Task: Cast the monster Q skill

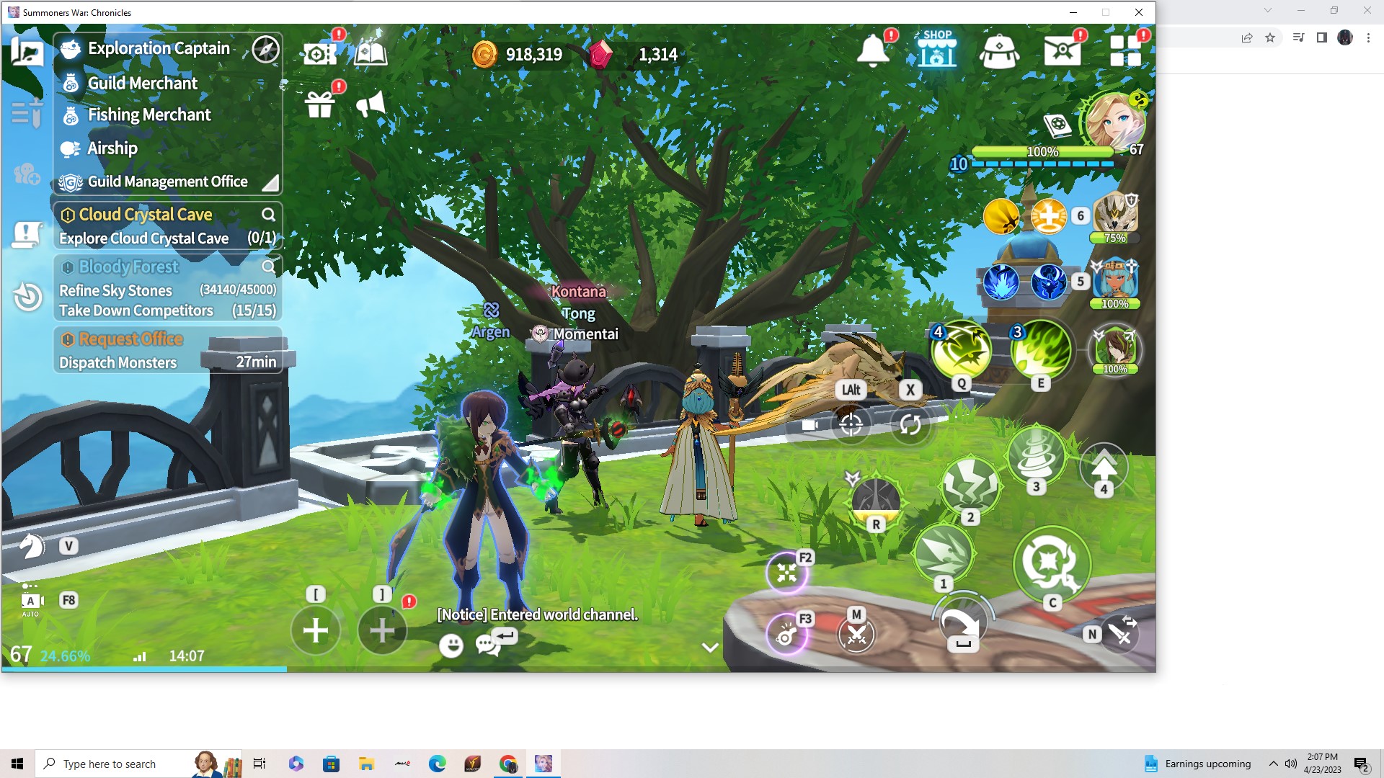Action: click(x=961, y=350)
